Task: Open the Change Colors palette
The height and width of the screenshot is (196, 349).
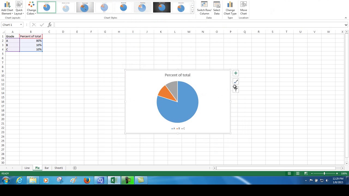Action: tap(31, 8)
